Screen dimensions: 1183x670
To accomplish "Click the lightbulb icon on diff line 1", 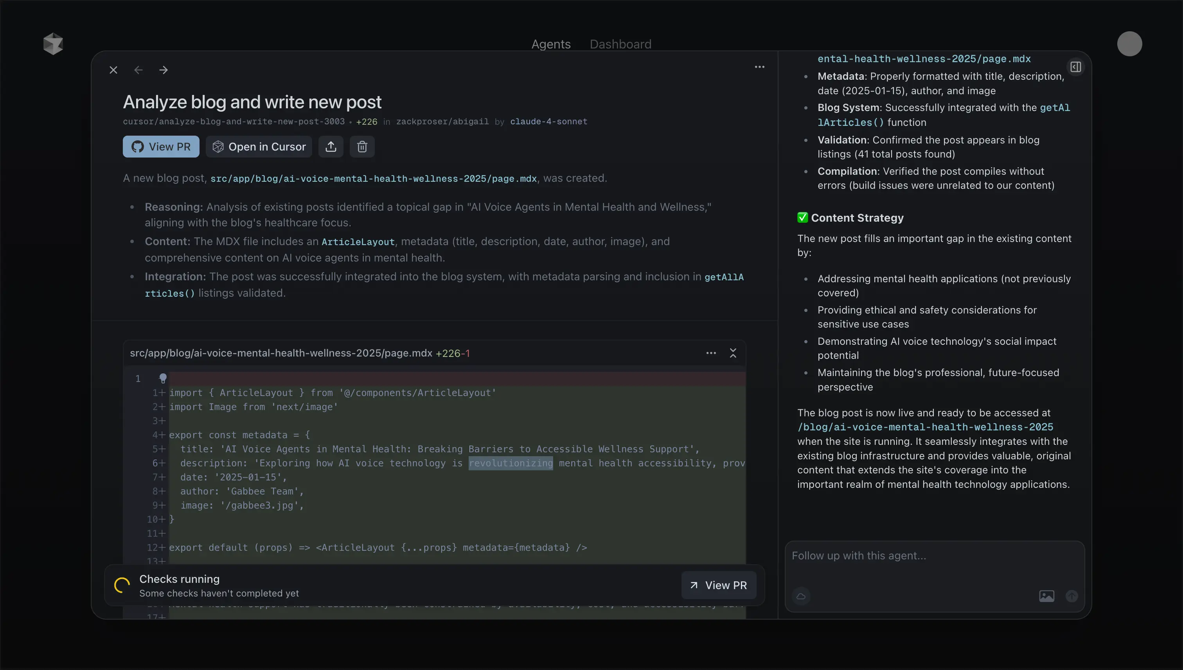I will 163,378.
